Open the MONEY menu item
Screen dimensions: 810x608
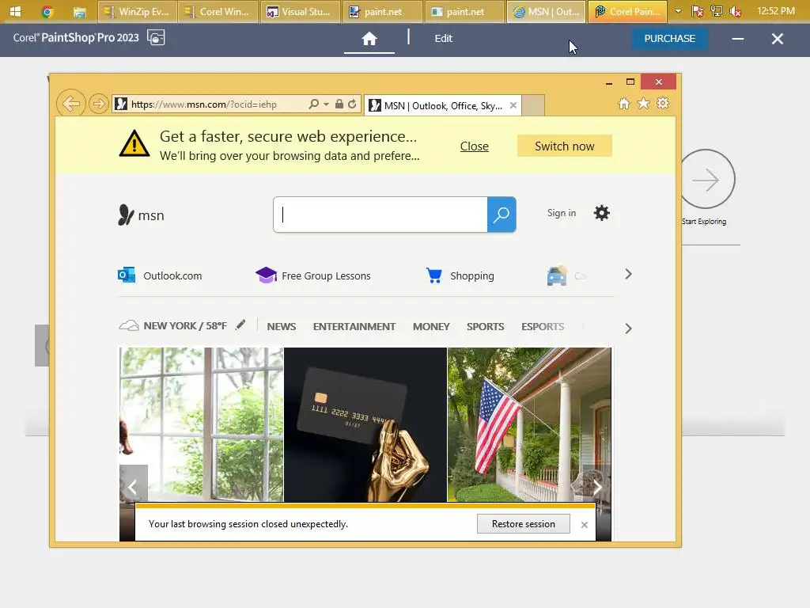click(x=431, y=327)
